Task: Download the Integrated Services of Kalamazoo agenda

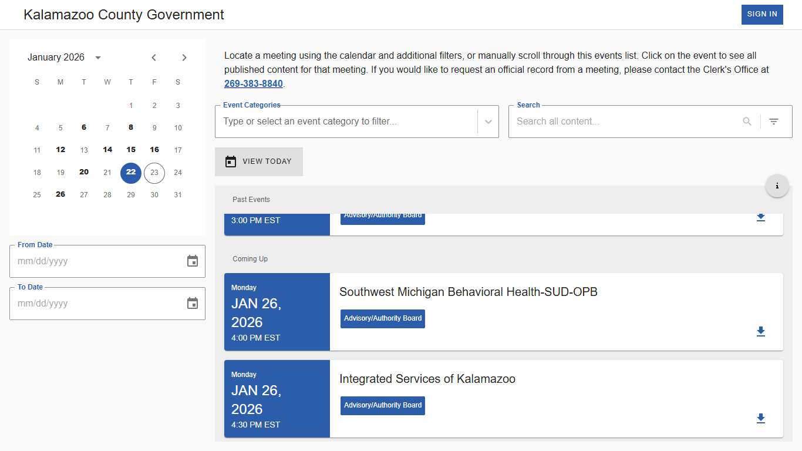Action: click(761, 419)
